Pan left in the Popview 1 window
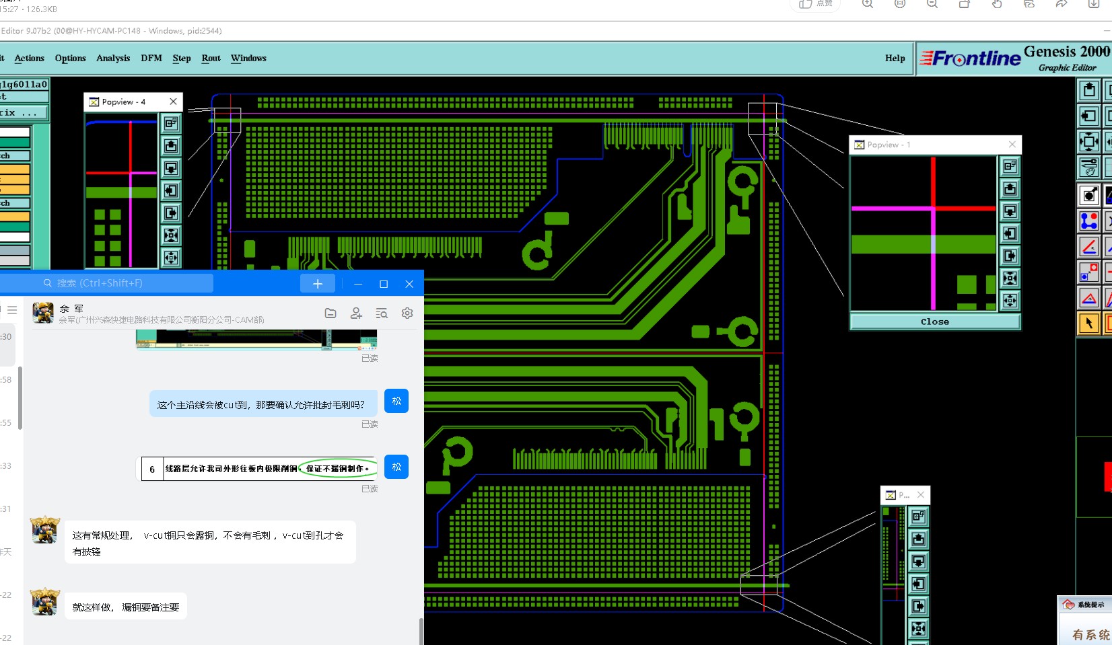1112x645 pixels. tap(1010, 233)
